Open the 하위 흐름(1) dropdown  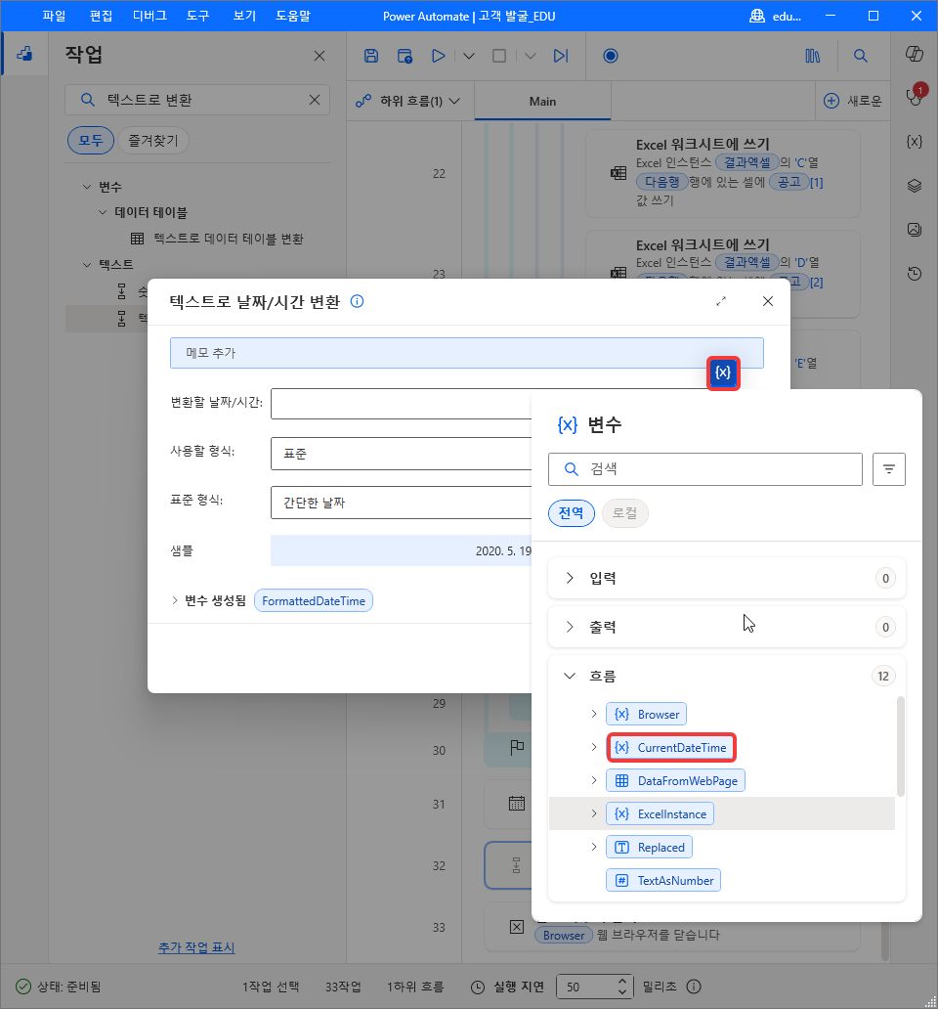pyautogui.click(x=408, y=101)
